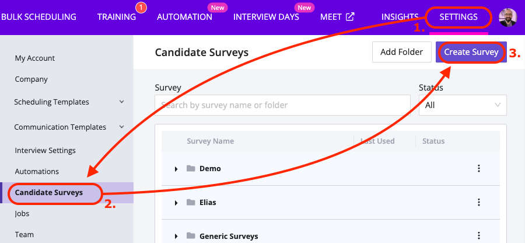Expand the Communication Templates section
This screenshot has height=243, width=525.
tap(121, 127)
